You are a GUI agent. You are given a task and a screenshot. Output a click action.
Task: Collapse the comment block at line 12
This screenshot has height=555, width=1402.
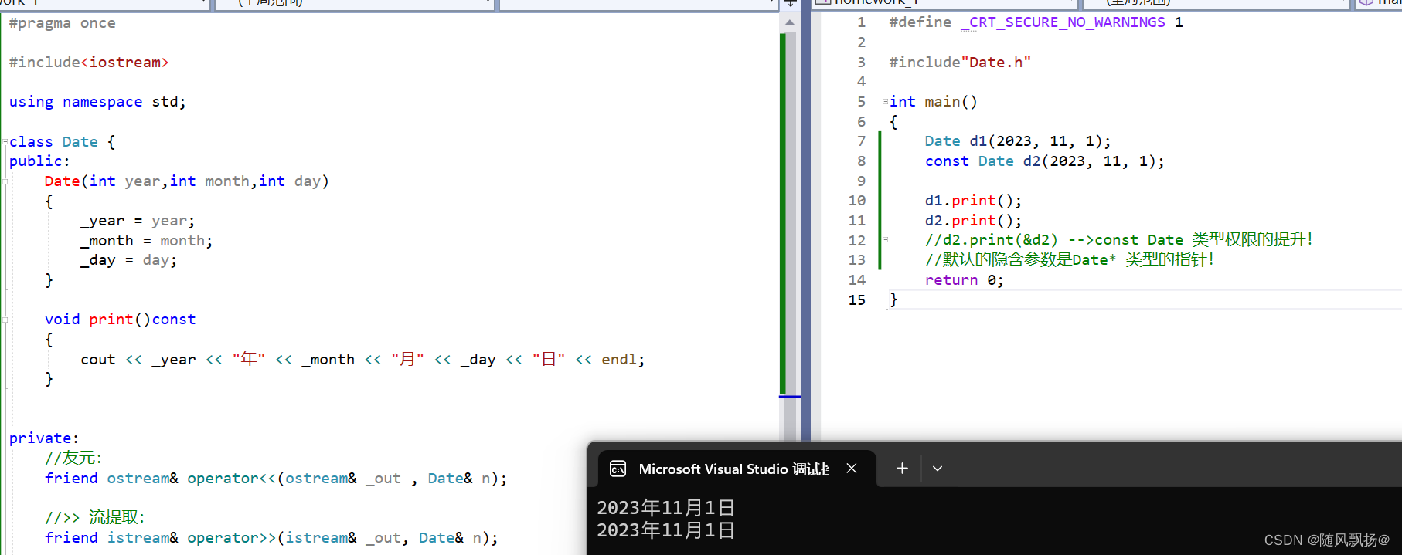(x=885, y=240)
